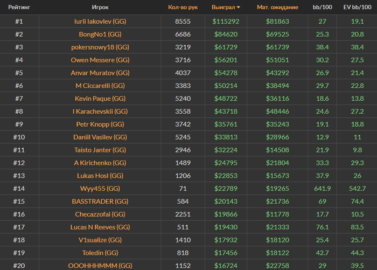Open M Ciccarelli (GG) player page
Image resolution: width=377 pixels, height=270 pixels.
(100, 86)
